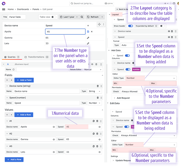Image resolution: width=181 pixels, height=167 pixels.
Task: Open Type dropdown for Device name field
Action: pos(95,91)
